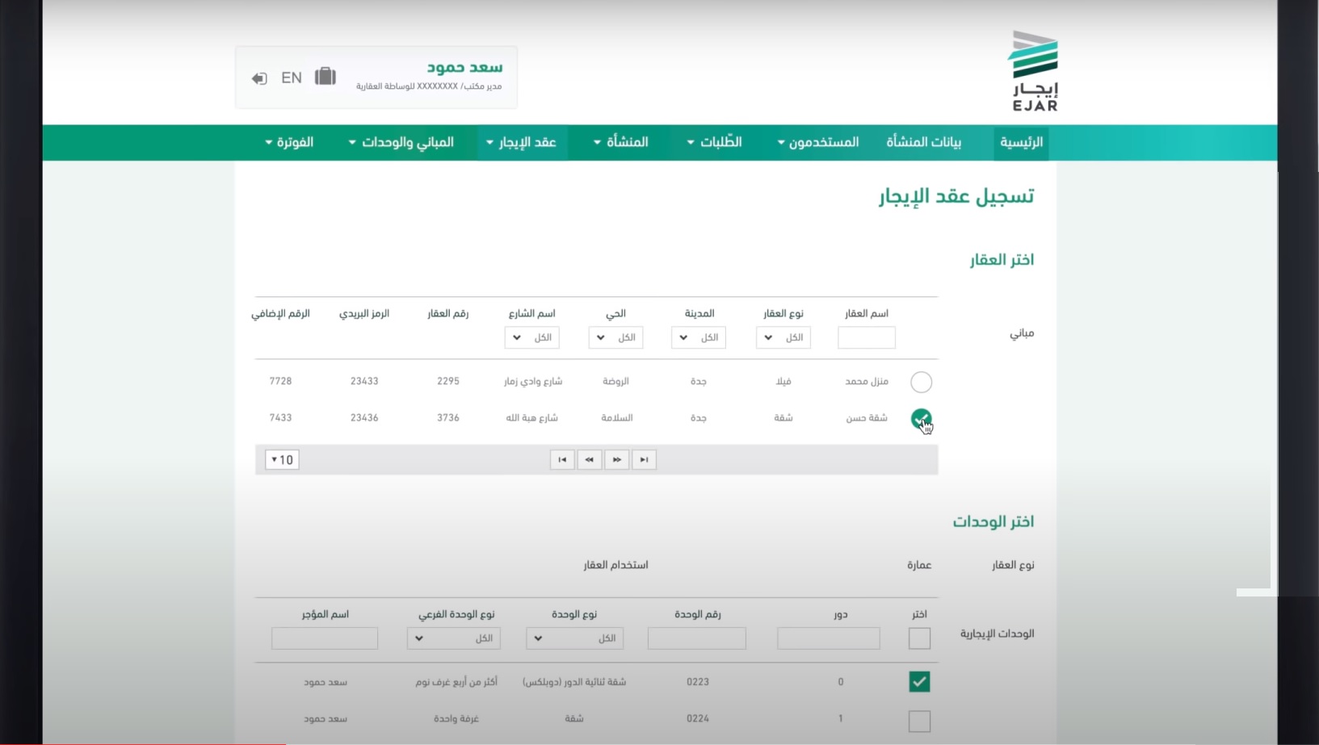Expand the المستخدمون menu
This screenshot has width=1319, height=745.
click(x=818, y=142)
